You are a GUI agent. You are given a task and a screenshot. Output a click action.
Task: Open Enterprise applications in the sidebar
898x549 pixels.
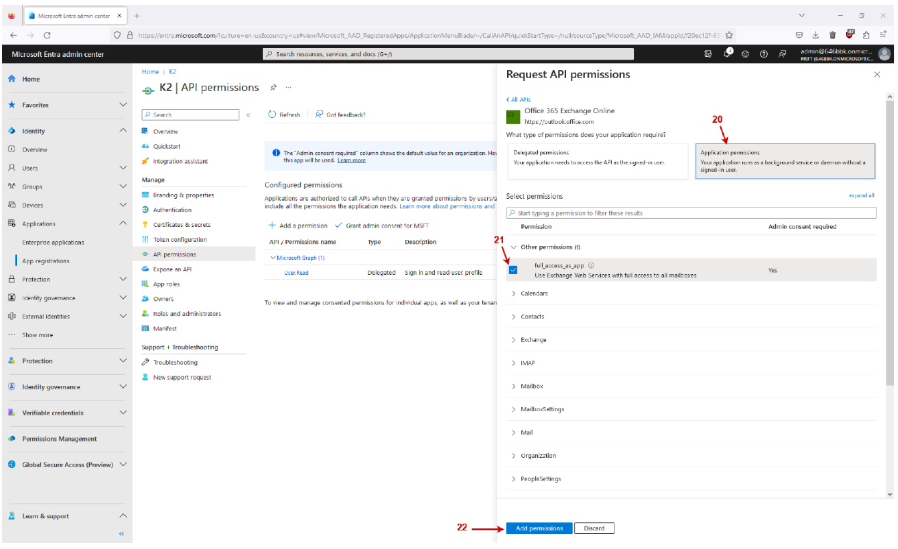click(x=54, y=243)
